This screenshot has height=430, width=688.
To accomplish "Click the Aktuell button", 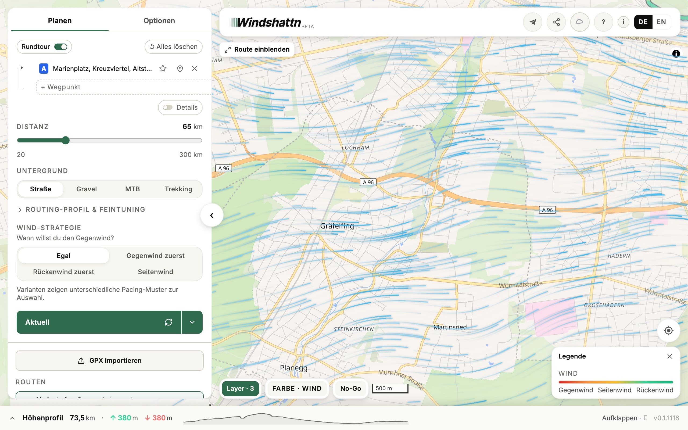I will click(x=99, y=322).
